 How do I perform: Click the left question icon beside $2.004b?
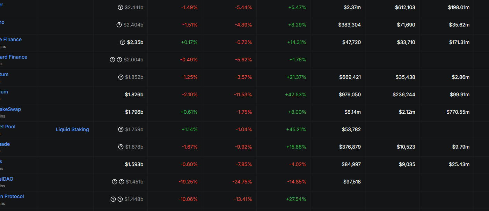point(112,60)
